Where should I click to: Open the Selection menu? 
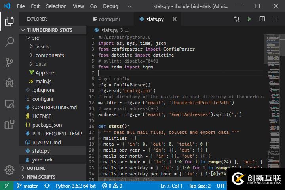pyautogui.click(x=56, y=6)
